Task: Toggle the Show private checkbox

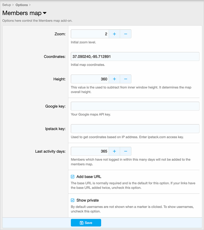Action: click(x=73, y=200)
